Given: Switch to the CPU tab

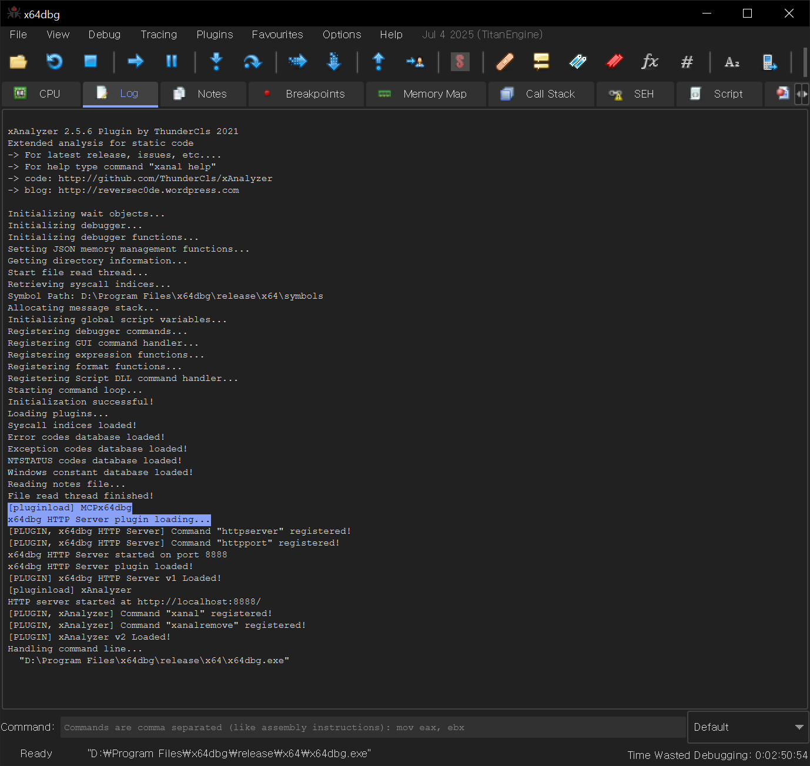Looking at the screenshot, I should (x=41, y=94).
